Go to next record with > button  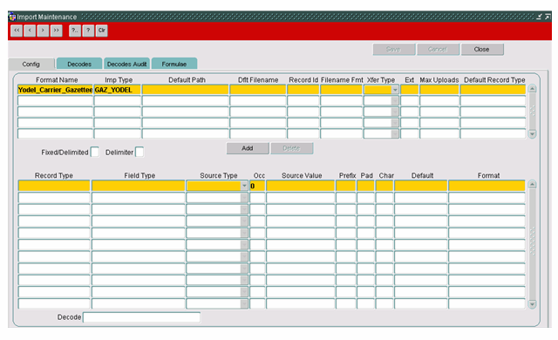coord(43,31)
